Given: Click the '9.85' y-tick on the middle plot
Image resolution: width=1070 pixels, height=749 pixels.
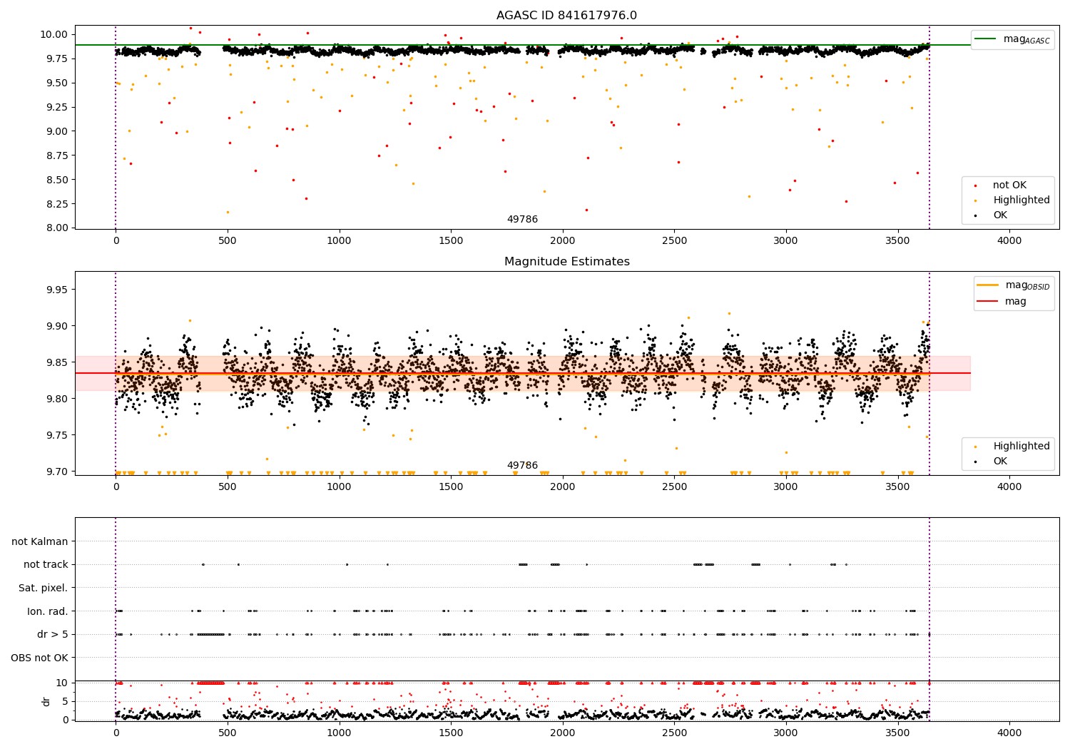Looking at the screenshot, I should (57, 363).
